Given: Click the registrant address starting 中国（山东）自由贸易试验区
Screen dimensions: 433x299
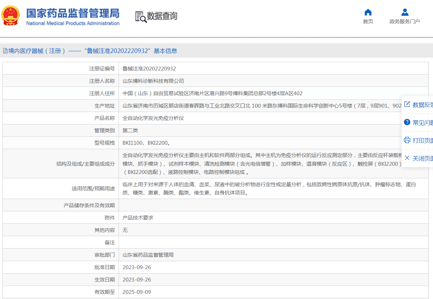Looking at the screenshot, I should (212, 93).
